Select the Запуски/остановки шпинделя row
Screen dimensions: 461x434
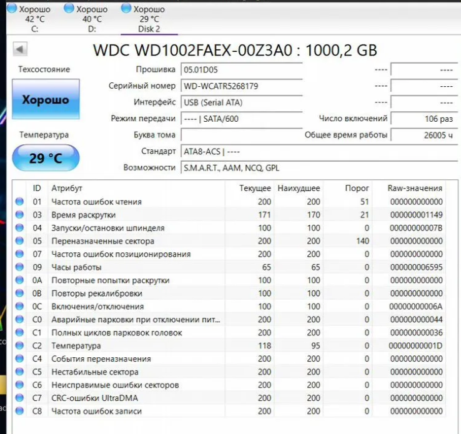coord(229,228)
